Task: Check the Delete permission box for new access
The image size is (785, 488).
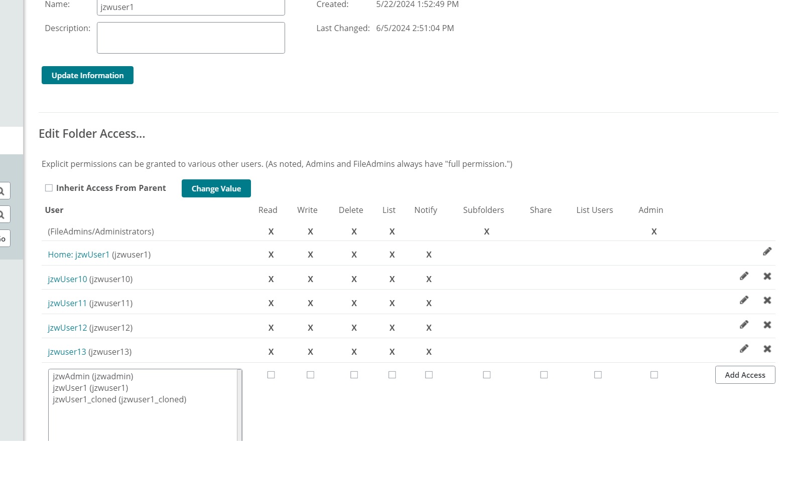Action: tap(354, 375)
